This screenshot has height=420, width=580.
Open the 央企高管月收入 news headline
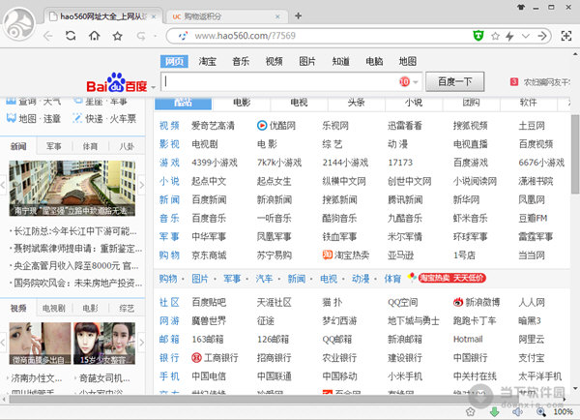74,266
